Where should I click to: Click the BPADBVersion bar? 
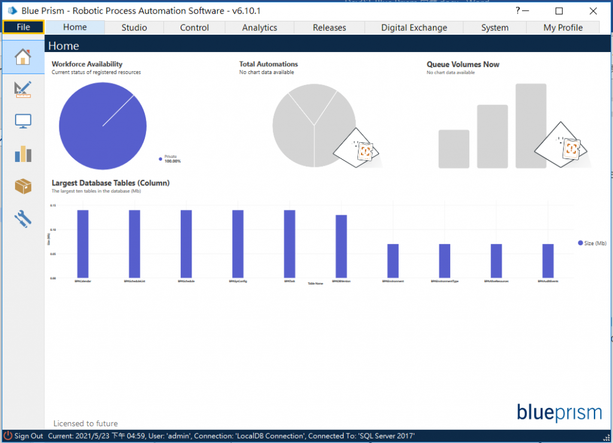341,246
